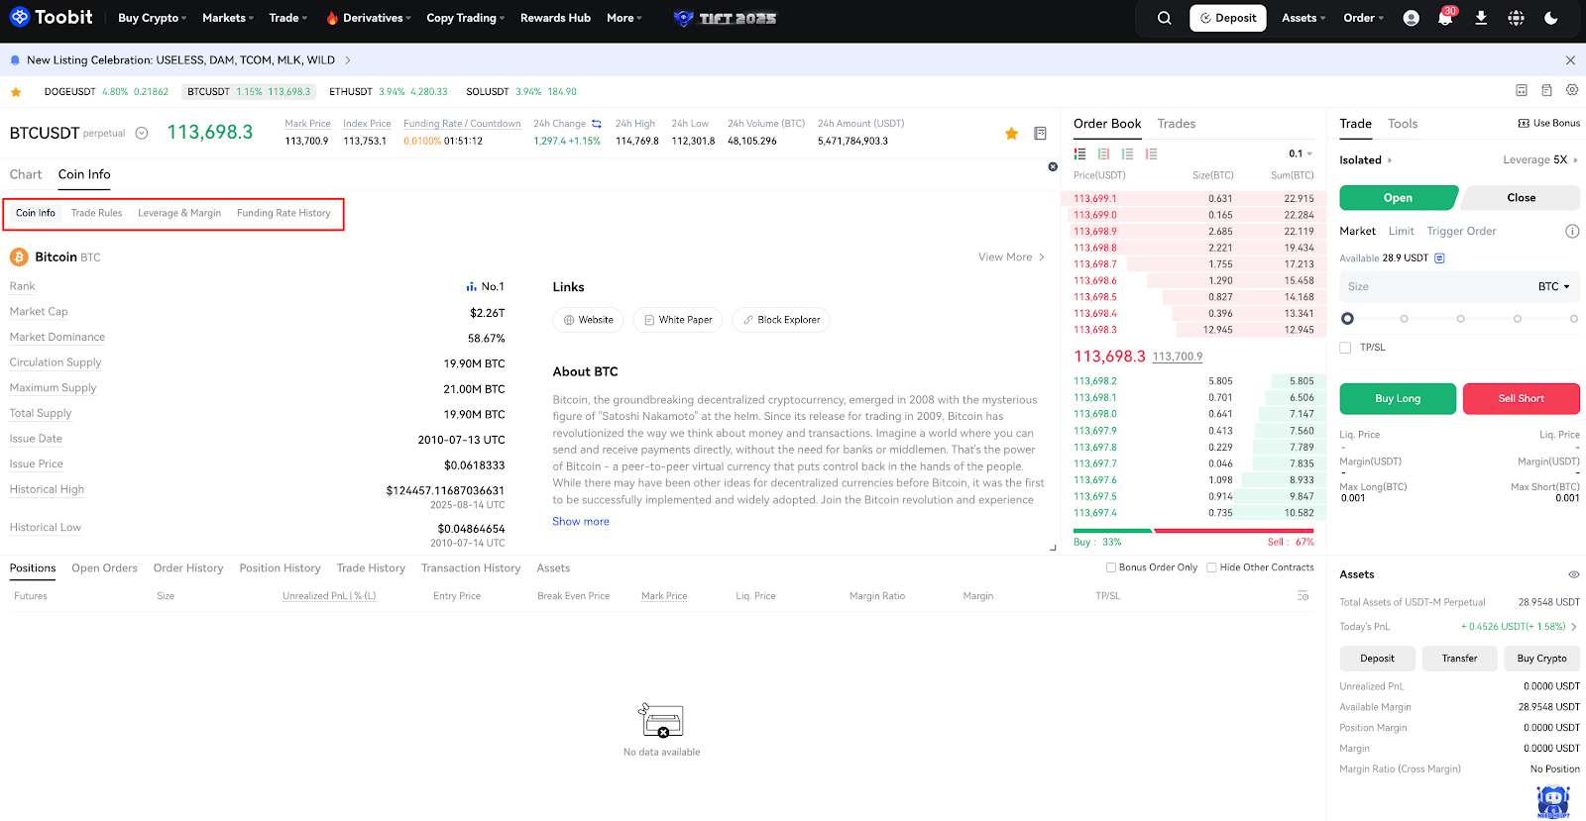Expand the Buy Crypto menu

152,18
